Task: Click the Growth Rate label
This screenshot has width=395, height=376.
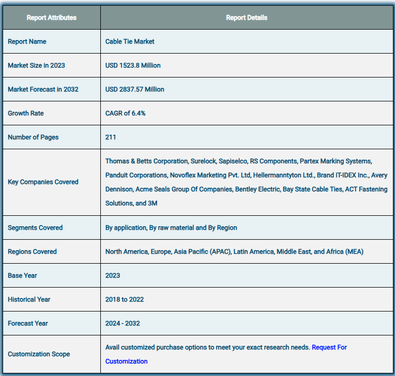Action: pos(25,113)
